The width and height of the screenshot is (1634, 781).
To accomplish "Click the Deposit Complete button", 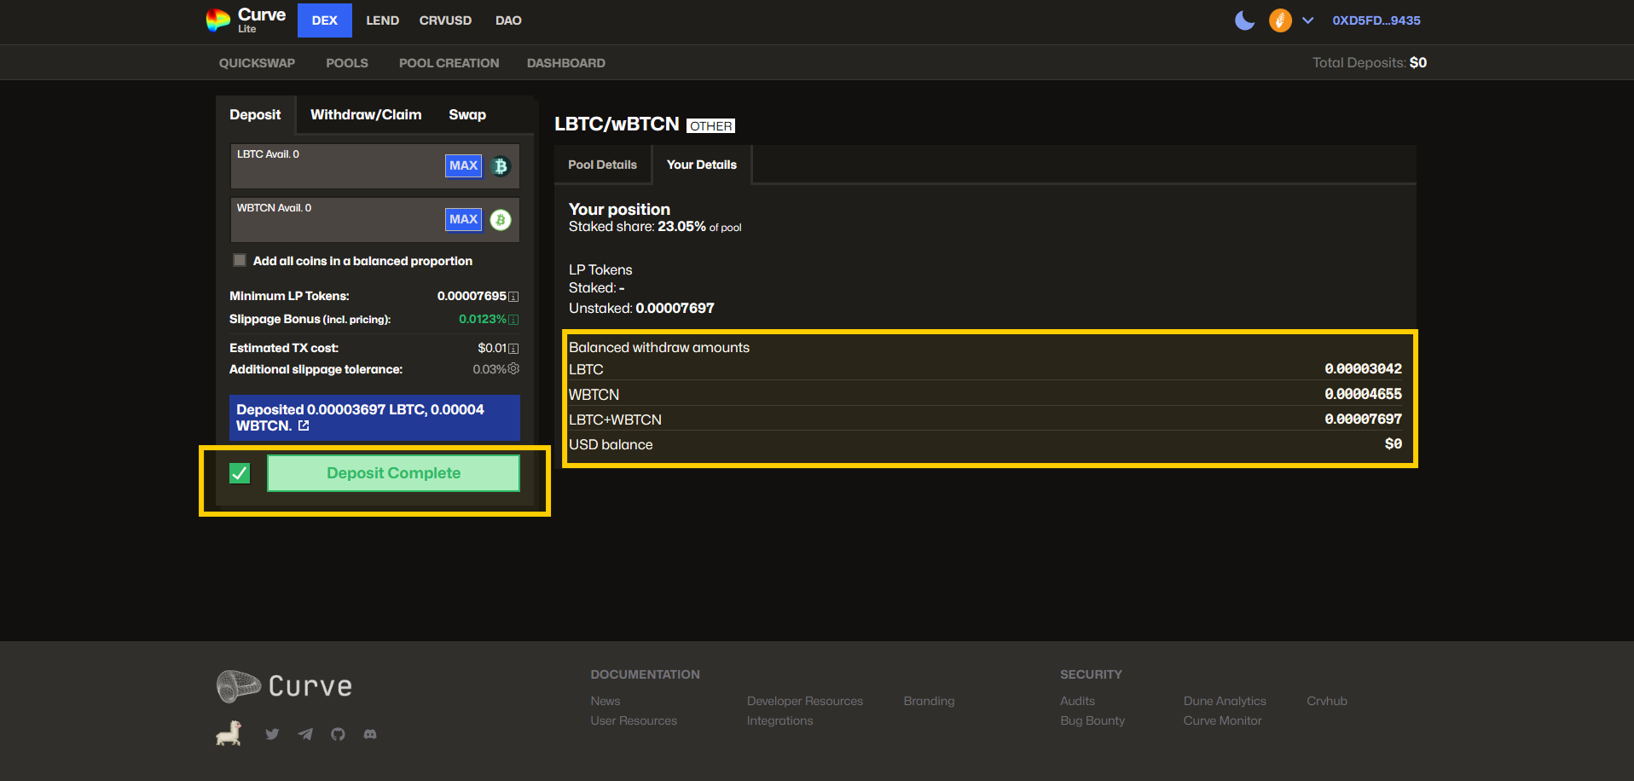I will coord(393,473).
